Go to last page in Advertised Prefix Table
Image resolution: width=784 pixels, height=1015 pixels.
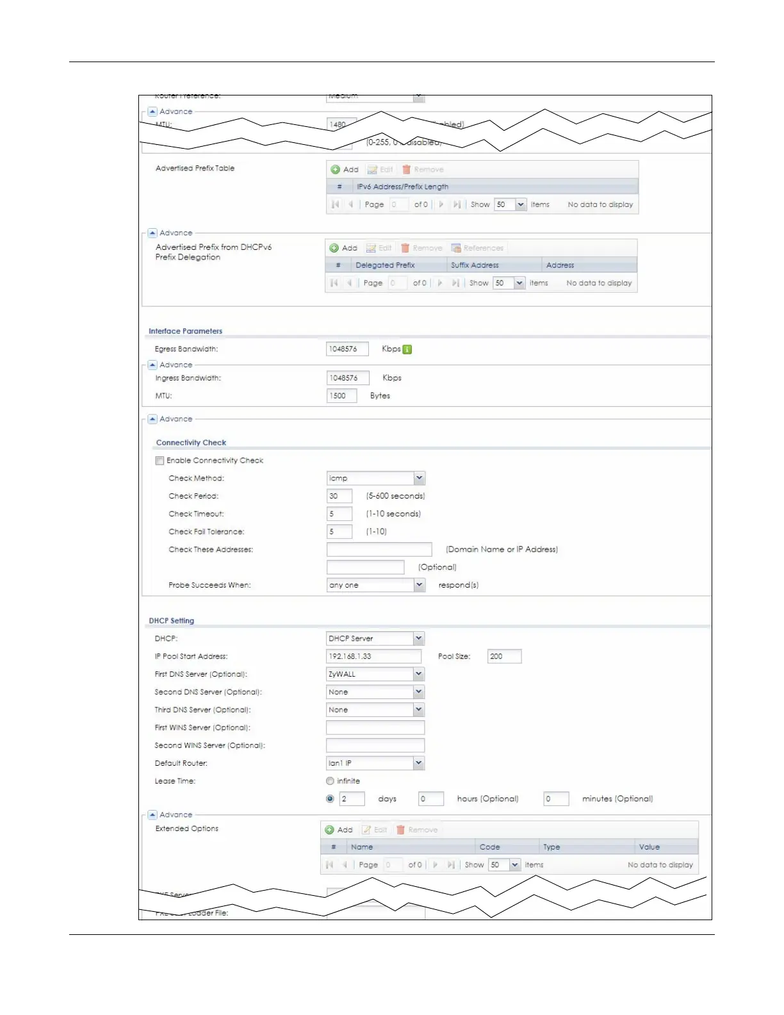pos(457,204)
